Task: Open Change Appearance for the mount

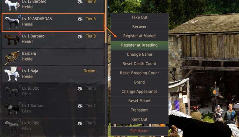Action: coord(139,92)
